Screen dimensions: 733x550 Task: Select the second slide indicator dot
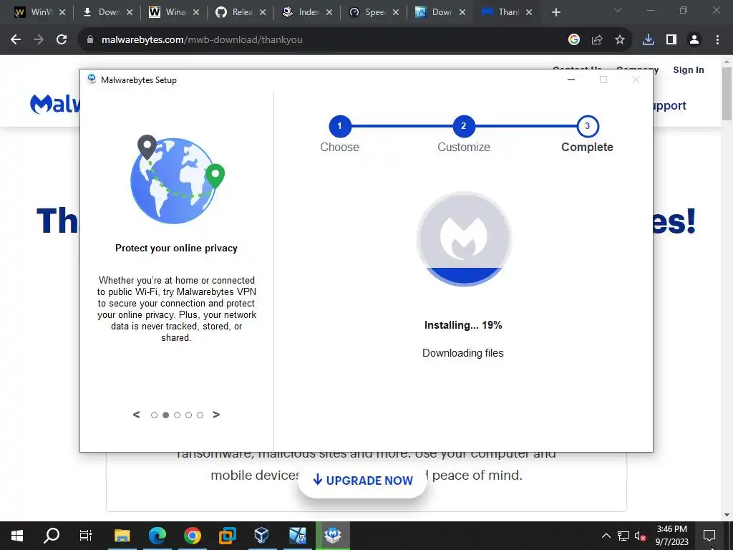(x=165, y=415)
